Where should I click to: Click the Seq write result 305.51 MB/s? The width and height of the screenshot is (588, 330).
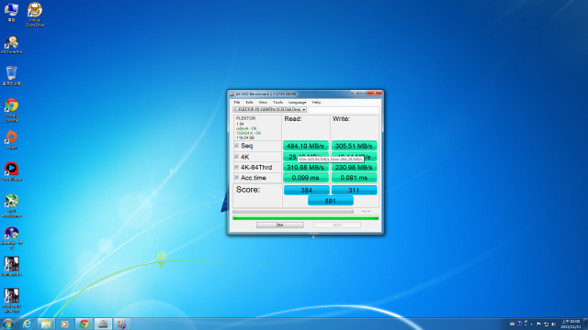[354, 146]
